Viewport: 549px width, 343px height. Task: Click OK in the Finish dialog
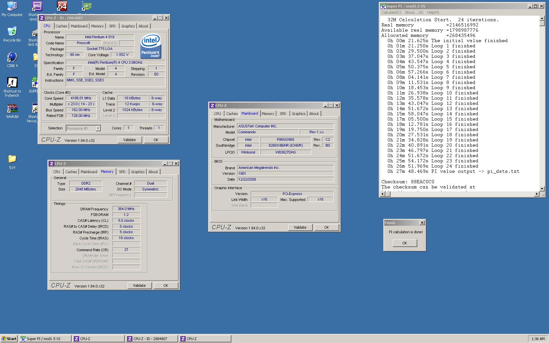[405, 243]
